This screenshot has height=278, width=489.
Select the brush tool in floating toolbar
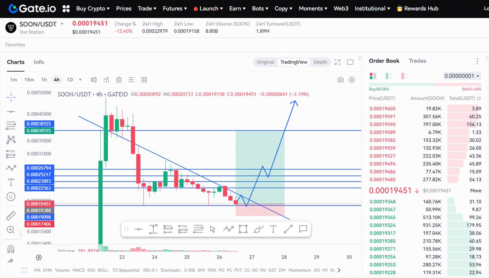tap(258, 229)
